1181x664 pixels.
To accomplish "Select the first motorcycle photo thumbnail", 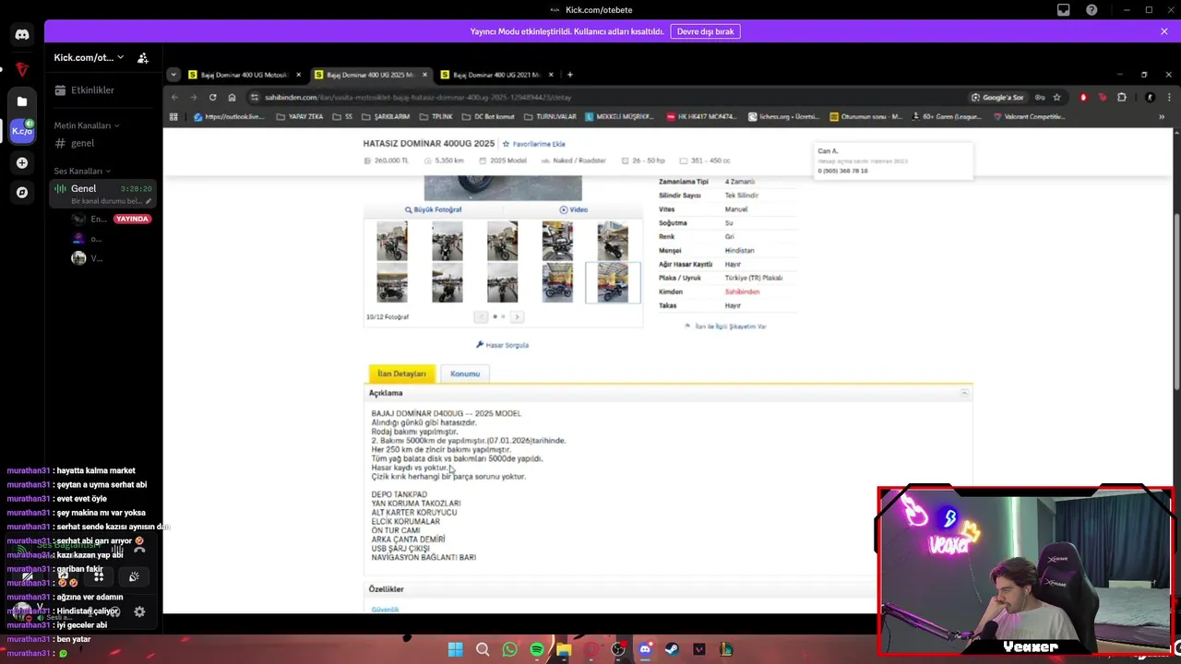I will click(392, 241).
